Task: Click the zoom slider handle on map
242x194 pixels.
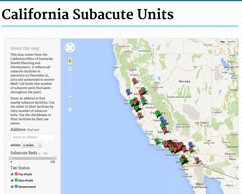Action: (x=70, y=97)
